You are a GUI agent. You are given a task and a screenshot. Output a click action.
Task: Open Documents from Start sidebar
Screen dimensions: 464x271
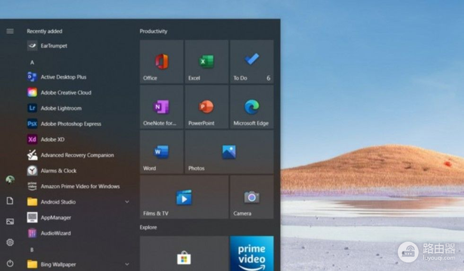tap(10, 201)
